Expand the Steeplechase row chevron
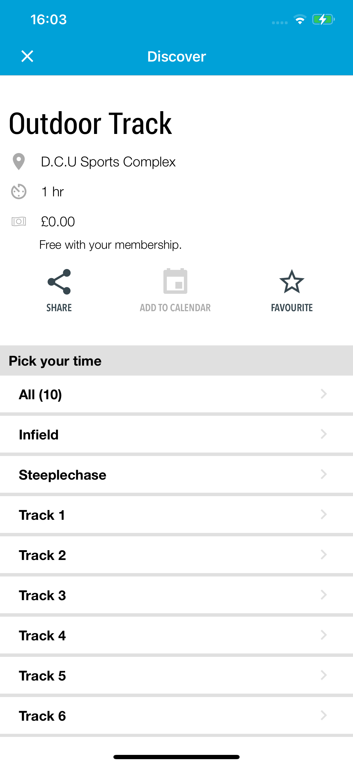The width and height of the screenshot is (353, 766). tap(324, 474)
